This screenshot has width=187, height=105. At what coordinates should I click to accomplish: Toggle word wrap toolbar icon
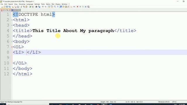click(x=55, y=7)
